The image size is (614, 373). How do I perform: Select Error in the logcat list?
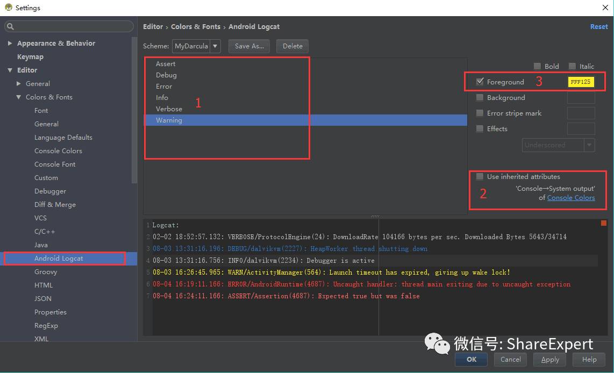[x=164, y=87]
